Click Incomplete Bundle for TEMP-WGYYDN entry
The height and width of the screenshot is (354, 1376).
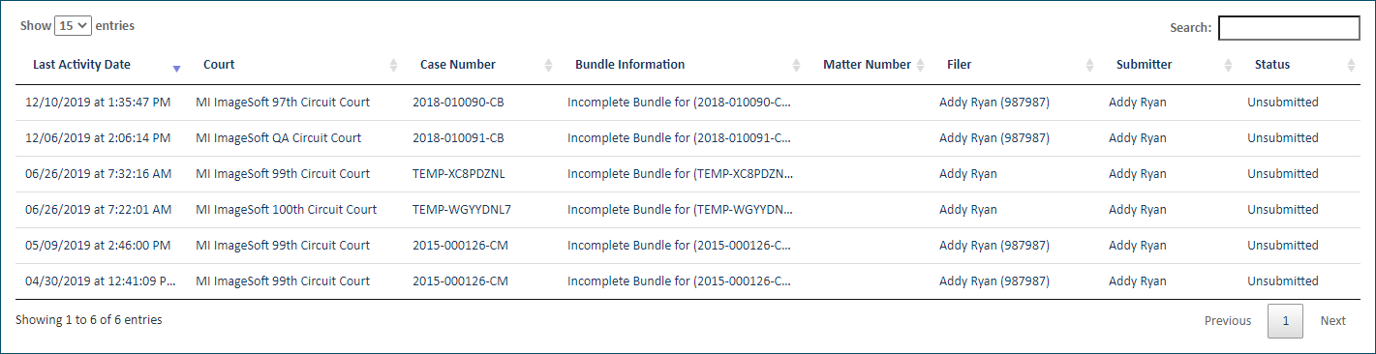[681, 210]
